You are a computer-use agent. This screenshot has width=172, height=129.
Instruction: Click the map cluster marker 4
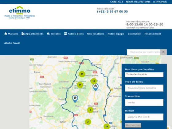click(x=90, y=110)
